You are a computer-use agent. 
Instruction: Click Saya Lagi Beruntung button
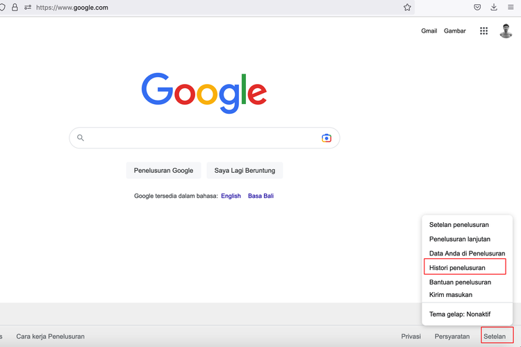(245, 170)
